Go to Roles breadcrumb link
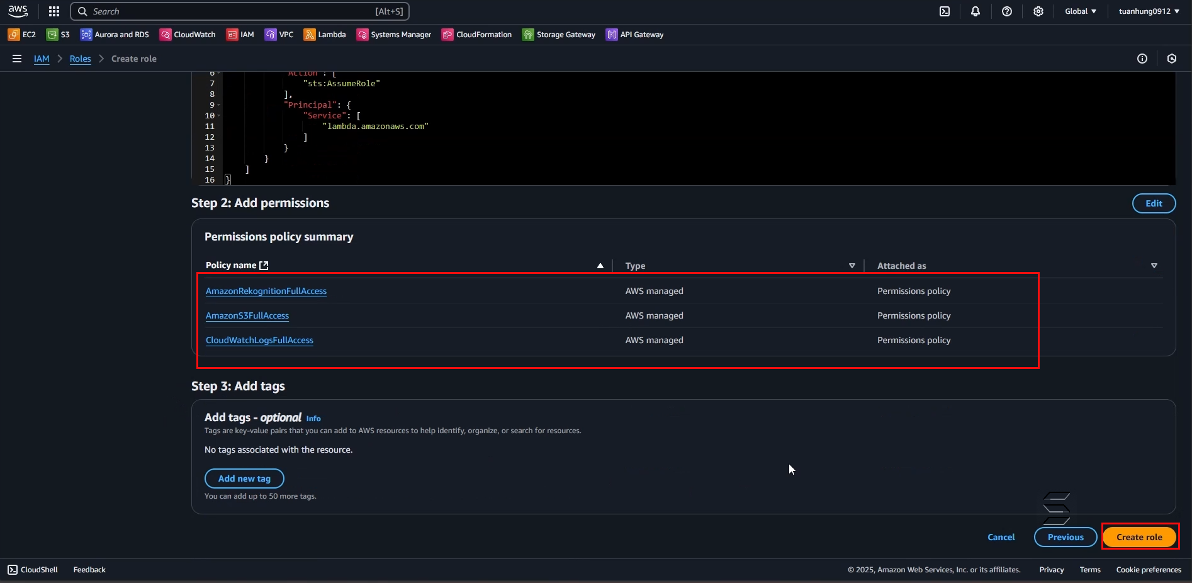The height and width of the screenshot is (583, 1192). pos(80,59)
